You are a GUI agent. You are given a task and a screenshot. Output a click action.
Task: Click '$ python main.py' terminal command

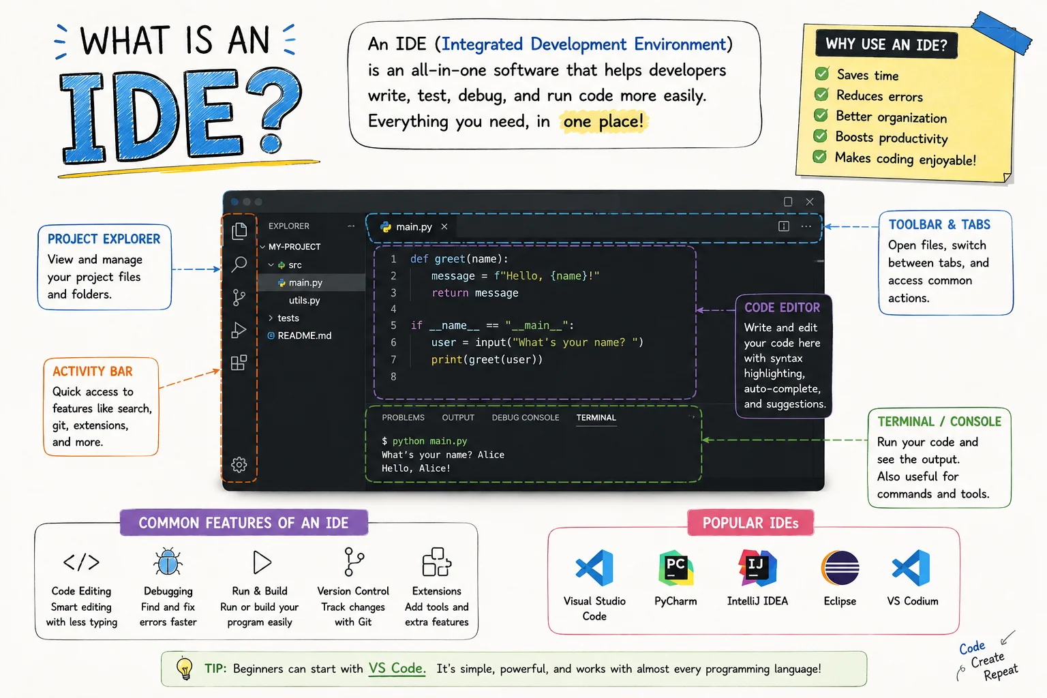424,441
